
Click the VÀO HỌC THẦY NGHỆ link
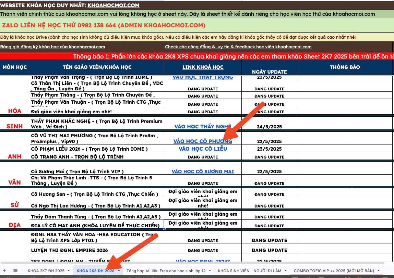click(x=203, y=126)
